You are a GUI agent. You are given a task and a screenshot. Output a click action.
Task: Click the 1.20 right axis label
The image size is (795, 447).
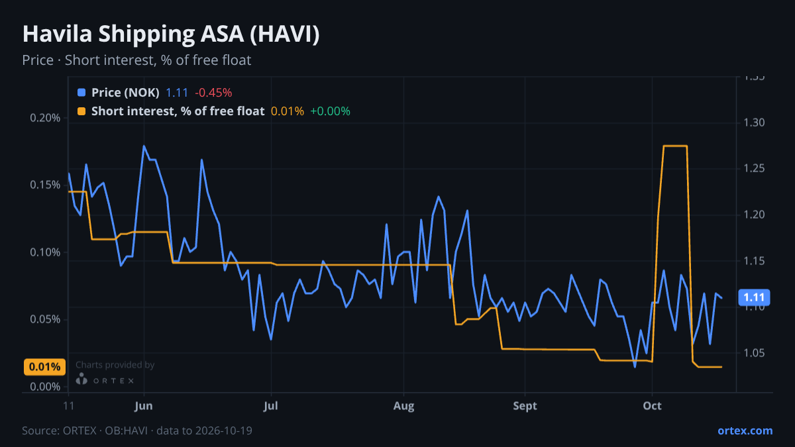pyautogui.click(x=754, y=215)
